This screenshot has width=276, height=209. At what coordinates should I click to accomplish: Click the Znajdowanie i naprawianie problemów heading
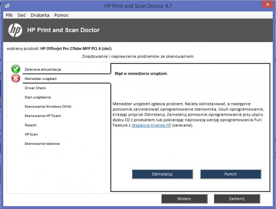pos(138,56)
